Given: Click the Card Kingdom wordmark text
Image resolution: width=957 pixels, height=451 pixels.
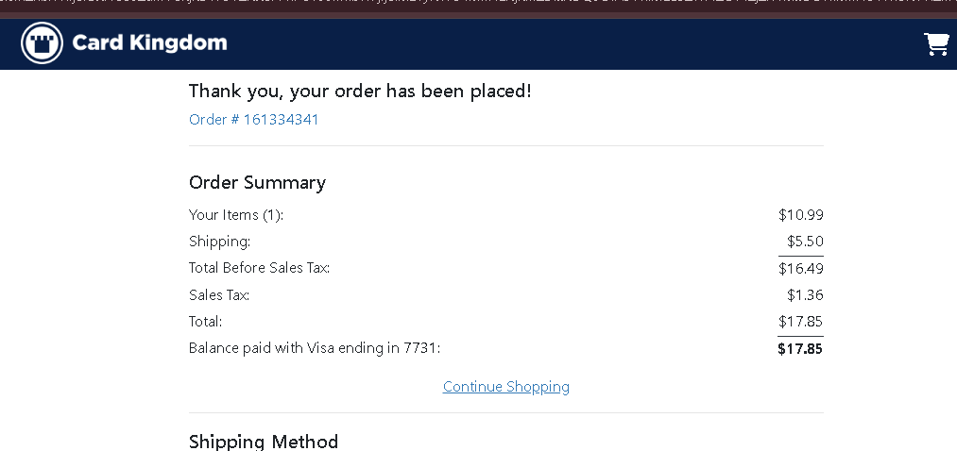Looking at the screenshot, I should coord(149,42).
